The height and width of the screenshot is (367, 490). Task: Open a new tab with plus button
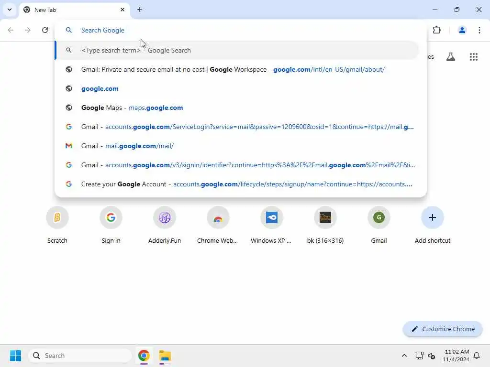pyautogui.click(x=140, y=10)
